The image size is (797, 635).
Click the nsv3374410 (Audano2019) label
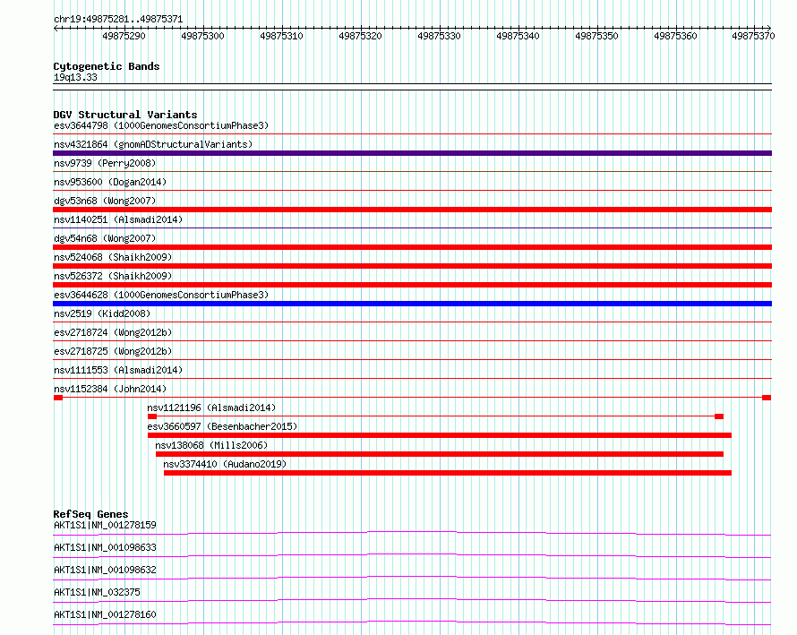pos(225,464)
